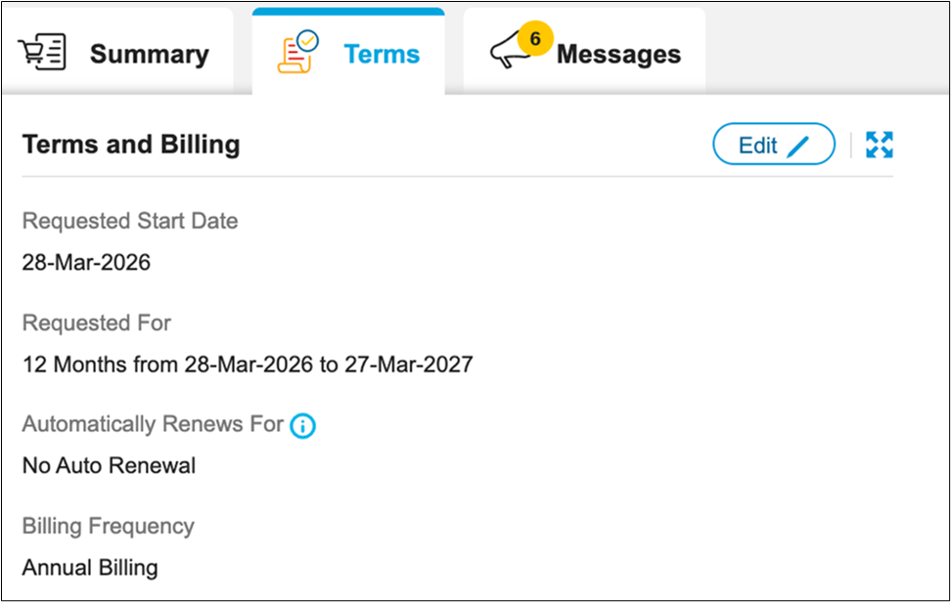Image resolution: width=951 pixels, height=602 pixels.
Task: Click the Billing Frequency label
Action: click(x=108, y=526)
